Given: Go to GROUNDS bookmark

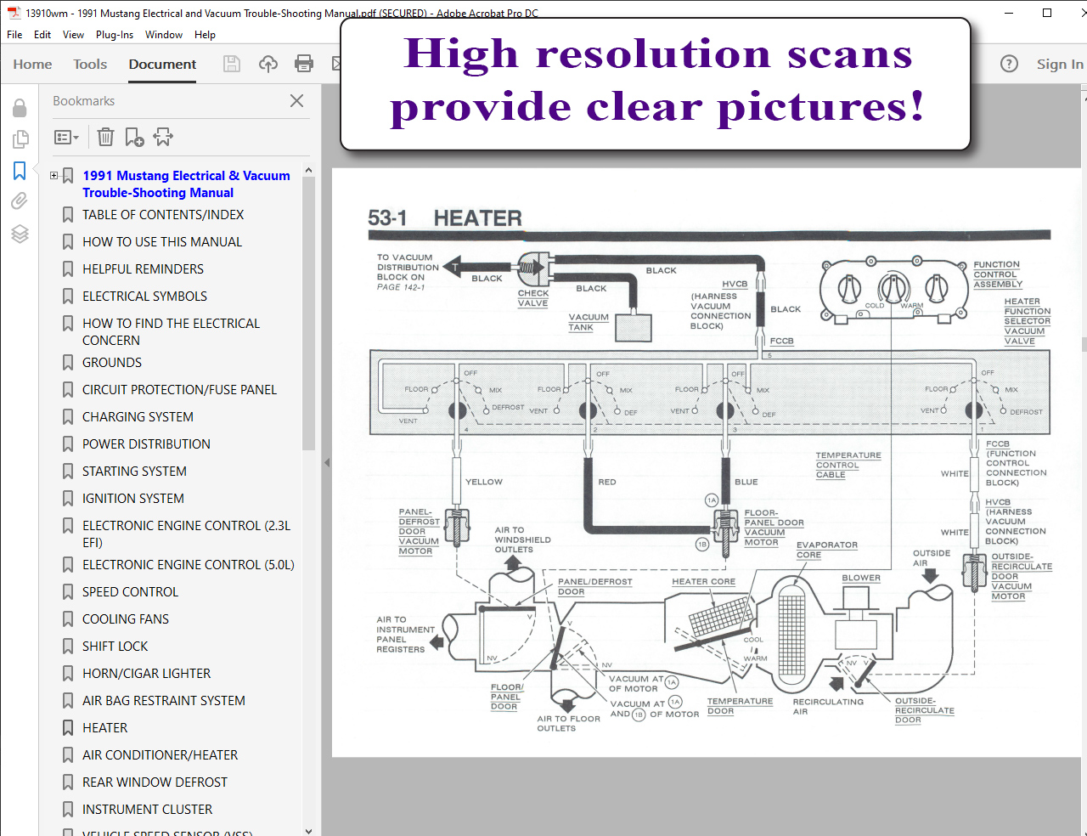Looking at the screenshot, I should [112, 363].
